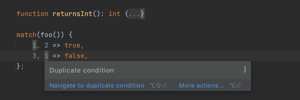
Task: Expand the folded returnsInt function body
Action: (x=134, y=14)
